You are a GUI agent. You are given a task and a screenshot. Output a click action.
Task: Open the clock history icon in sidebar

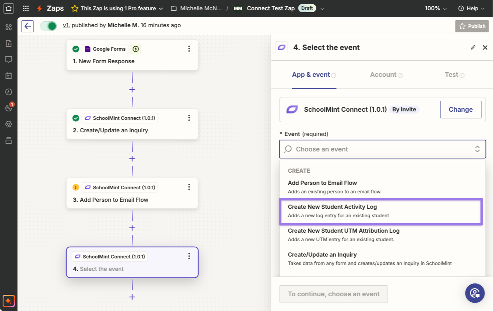(x=8, y=92)
